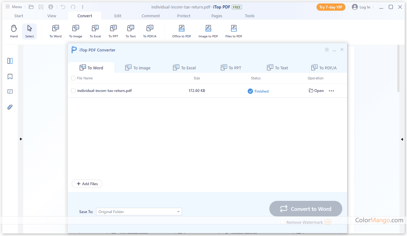Open the Image to PDF tool
The image size is (407, 236).
point(208,31)
